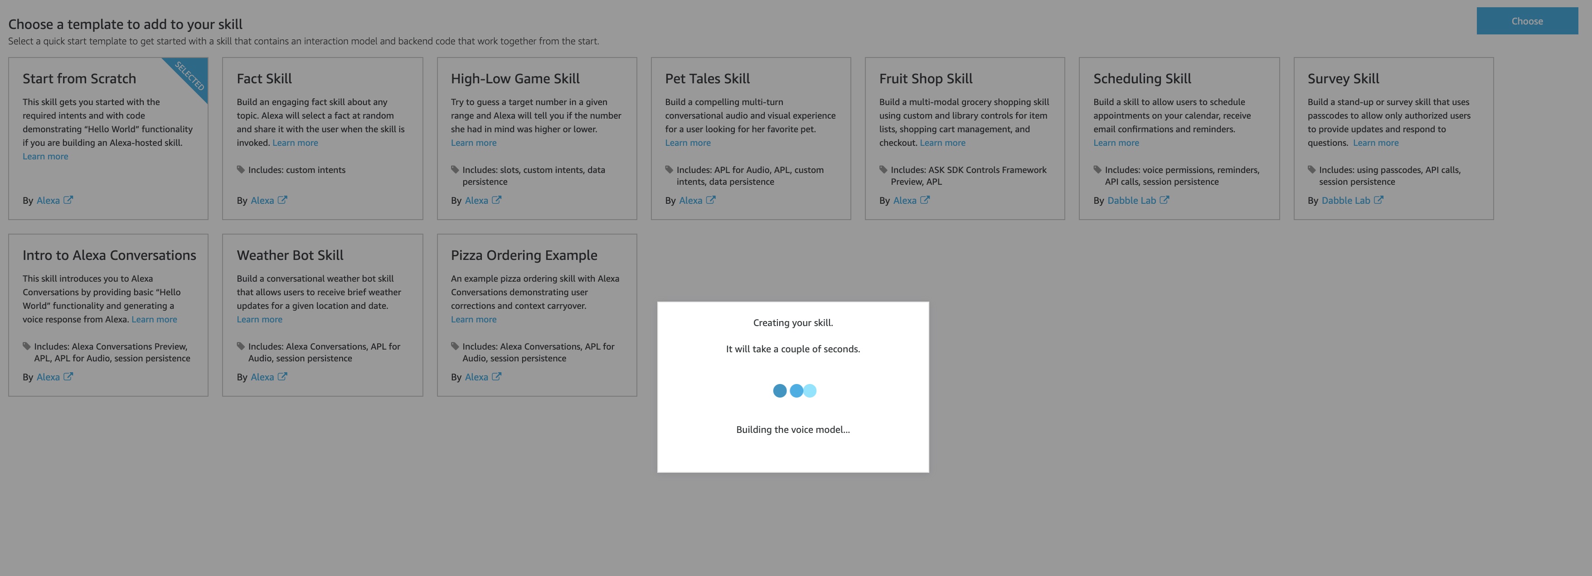Image resolution: width=1592 pixels, height=576 pixels.
Task: Open Dabble Lab link in Scheduling Skill card
Action: point(1131,201)
